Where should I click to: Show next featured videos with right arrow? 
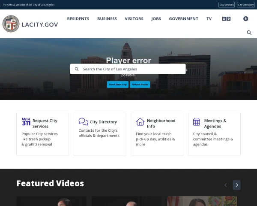point(236,185)
